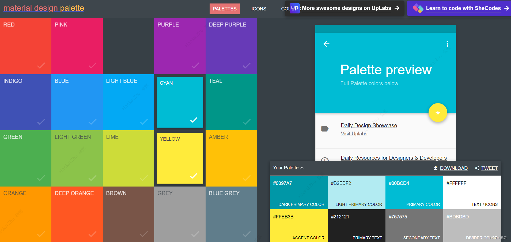
Task: Toggle the checkmark on the Amber tile
Action: (247, 178)
